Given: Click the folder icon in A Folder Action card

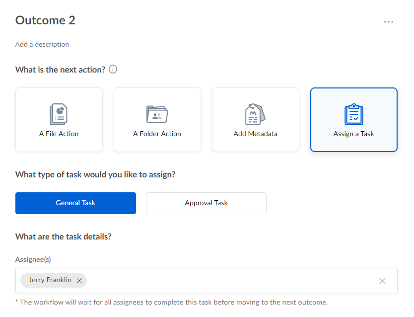Looking at the screenshot, I should click(157, 114).
